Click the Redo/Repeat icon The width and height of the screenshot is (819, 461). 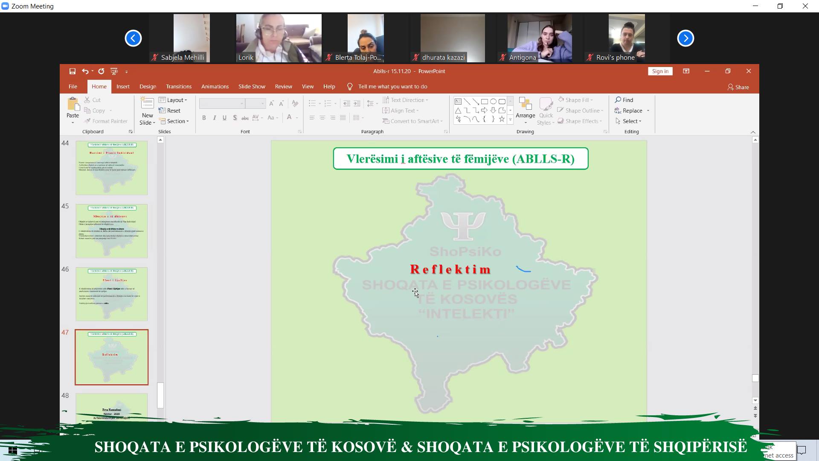101,71
